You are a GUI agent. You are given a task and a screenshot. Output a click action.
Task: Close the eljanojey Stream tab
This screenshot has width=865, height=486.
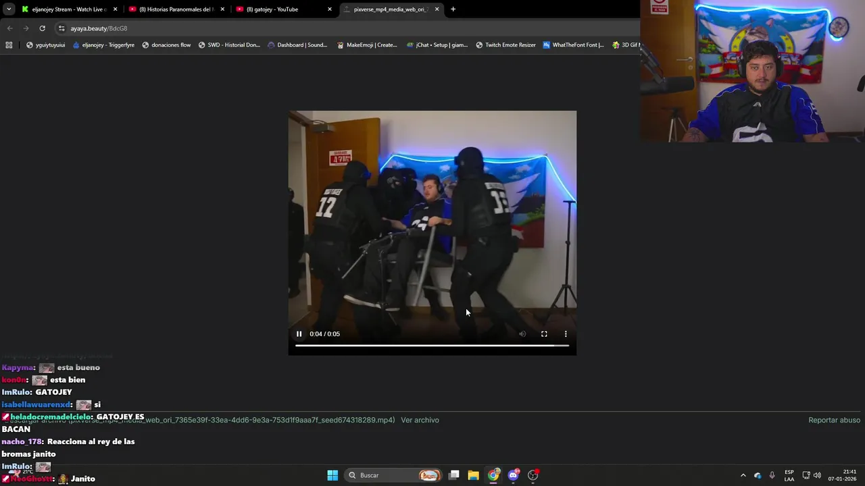click(115, 9)
